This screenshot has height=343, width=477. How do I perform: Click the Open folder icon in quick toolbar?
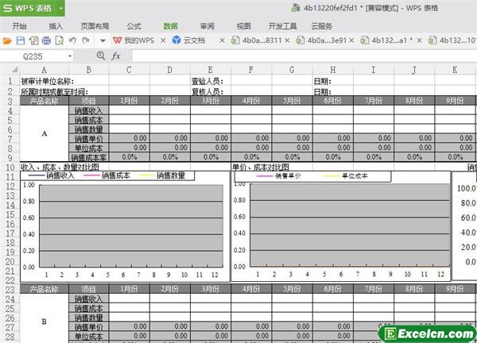7,40
